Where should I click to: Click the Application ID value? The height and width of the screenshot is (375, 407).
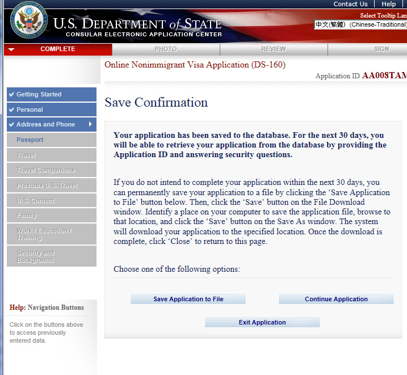[384, 75]
